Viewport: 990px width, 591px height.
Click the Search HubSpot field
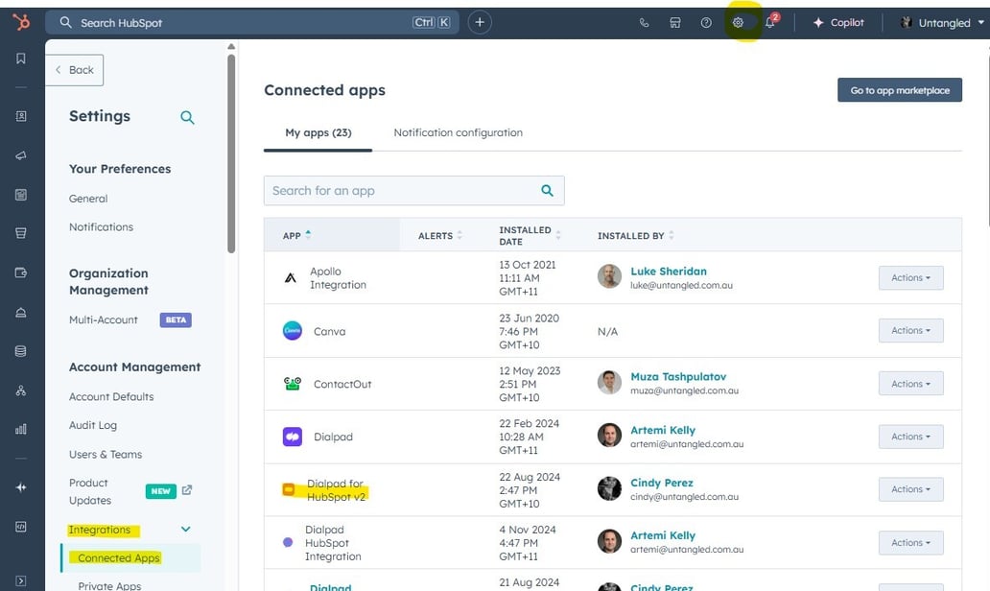click(252, 23)
